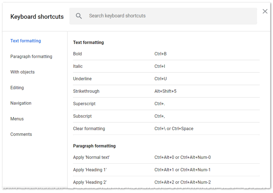Select the Italic shortcut row
The width and height of the screenshot is (273, 193).
(x=166, y=66)
